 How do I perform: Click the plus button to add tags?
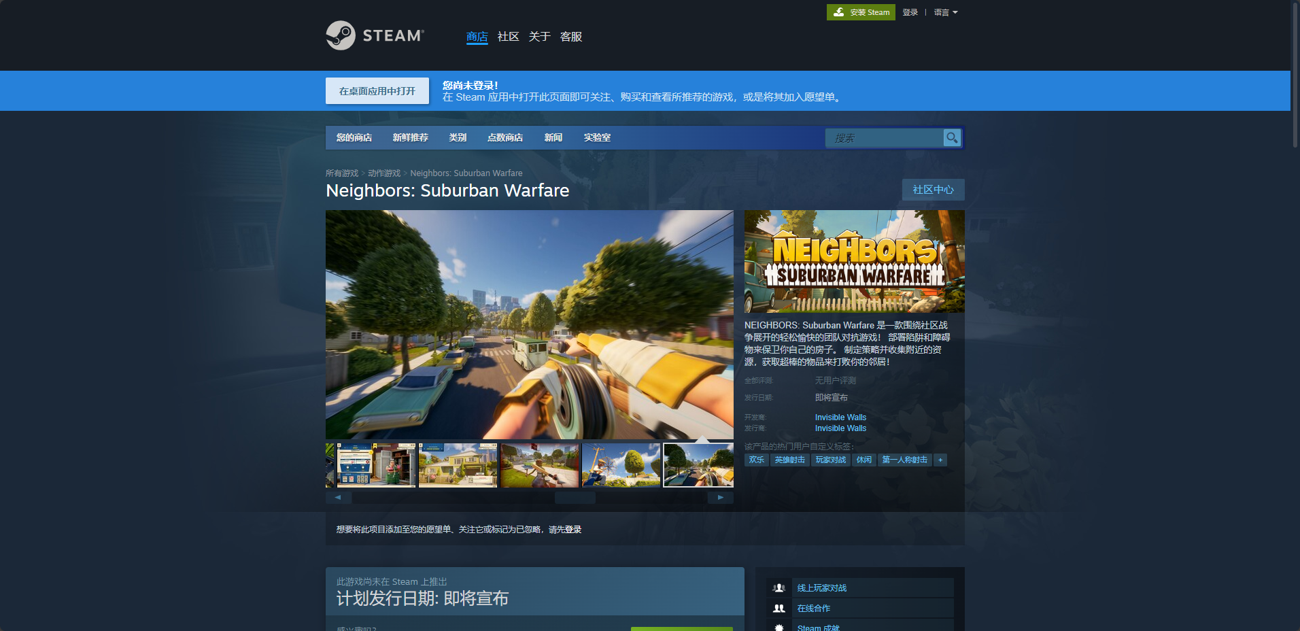(x=940, y=460)
